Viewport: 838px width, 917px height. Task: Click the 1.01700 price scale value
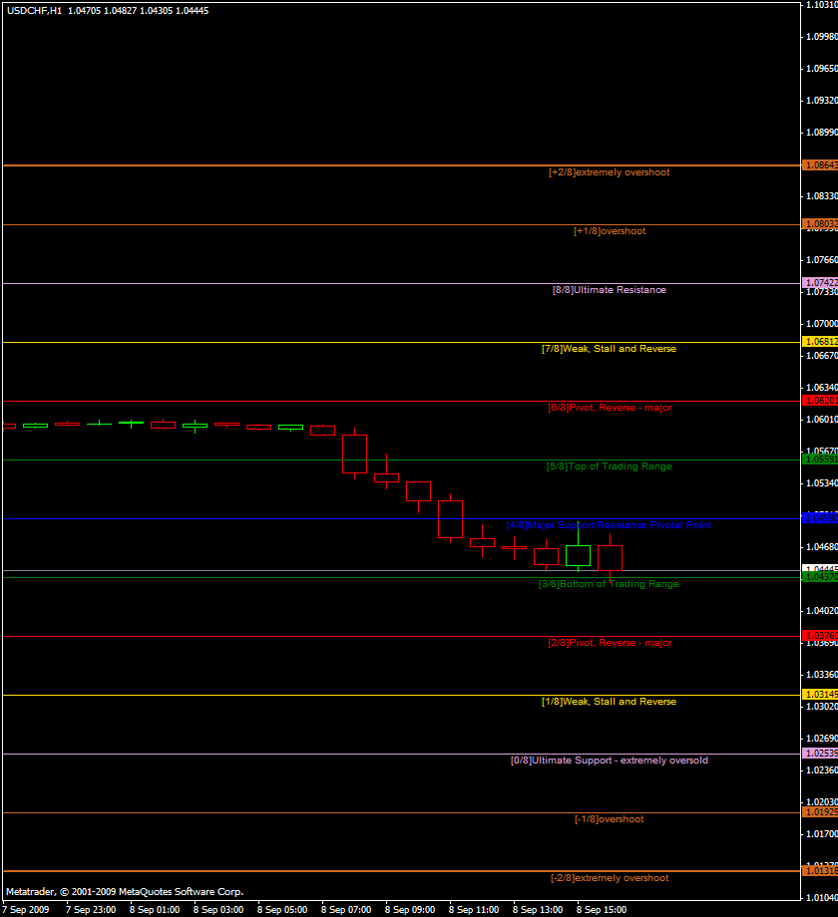tap(822, 834)
